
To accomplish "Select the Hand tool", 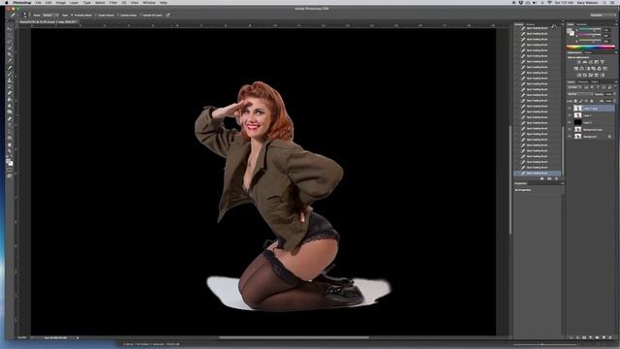I will tap(10, 144).
